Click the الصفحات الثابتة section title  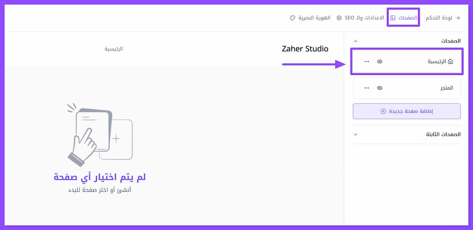pos(443,134)
